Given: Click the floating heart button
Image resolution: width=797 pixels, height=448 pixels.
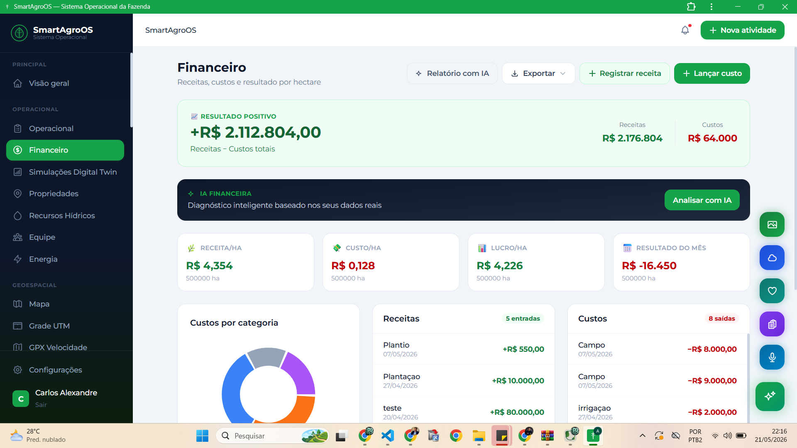Looking at the screenshot, I should 772,291.
